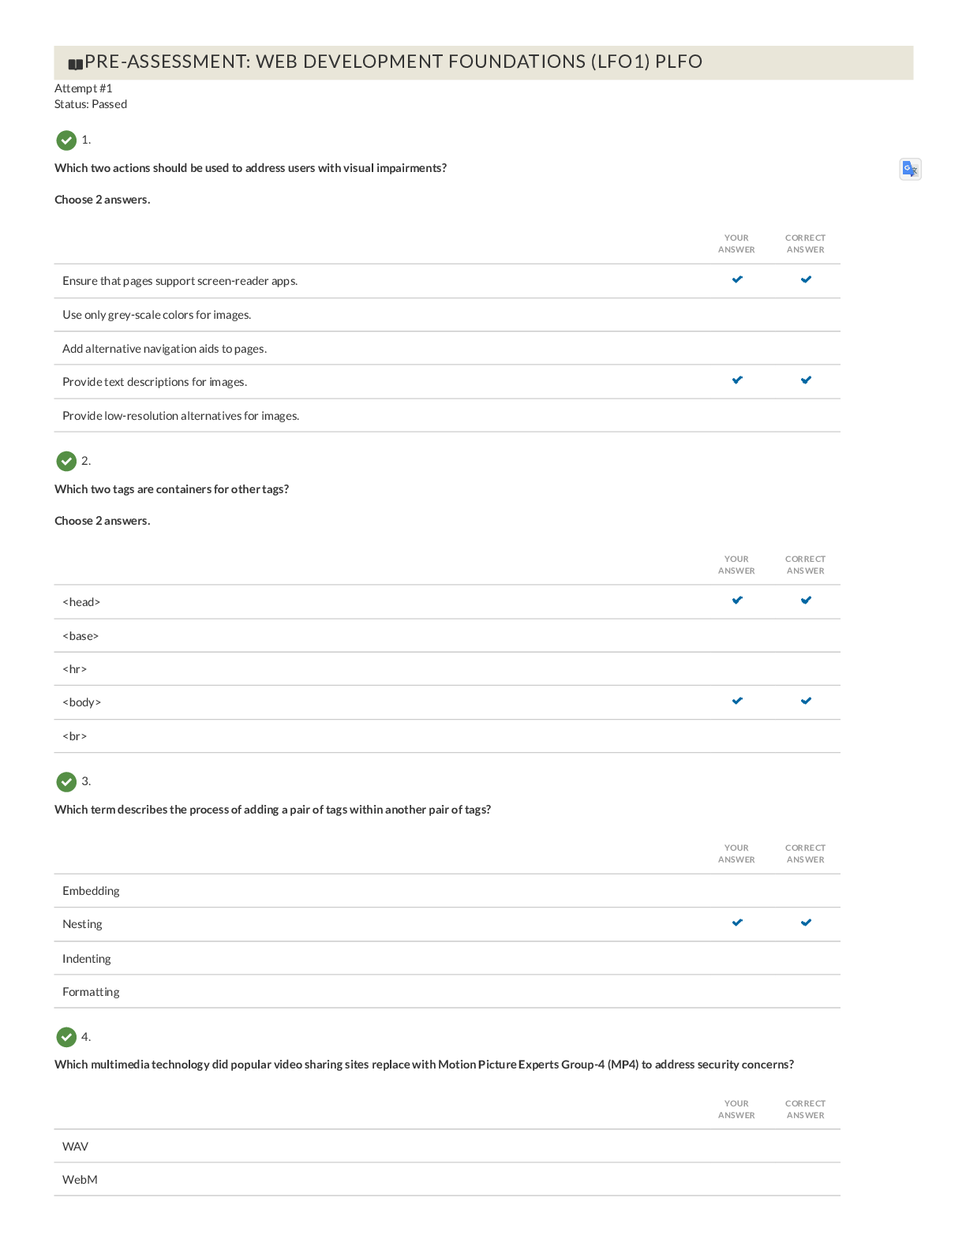
Task: Click 'Provide low-resolution alternatives' option
Action: coord(181,416)
